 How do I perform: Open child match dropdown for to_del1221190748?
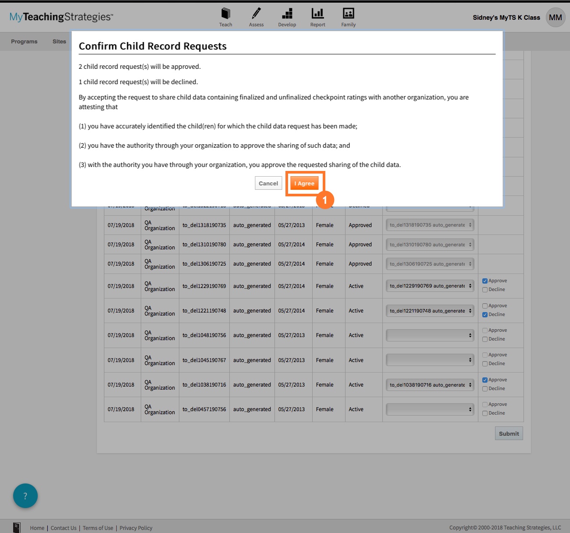[430, 311]
